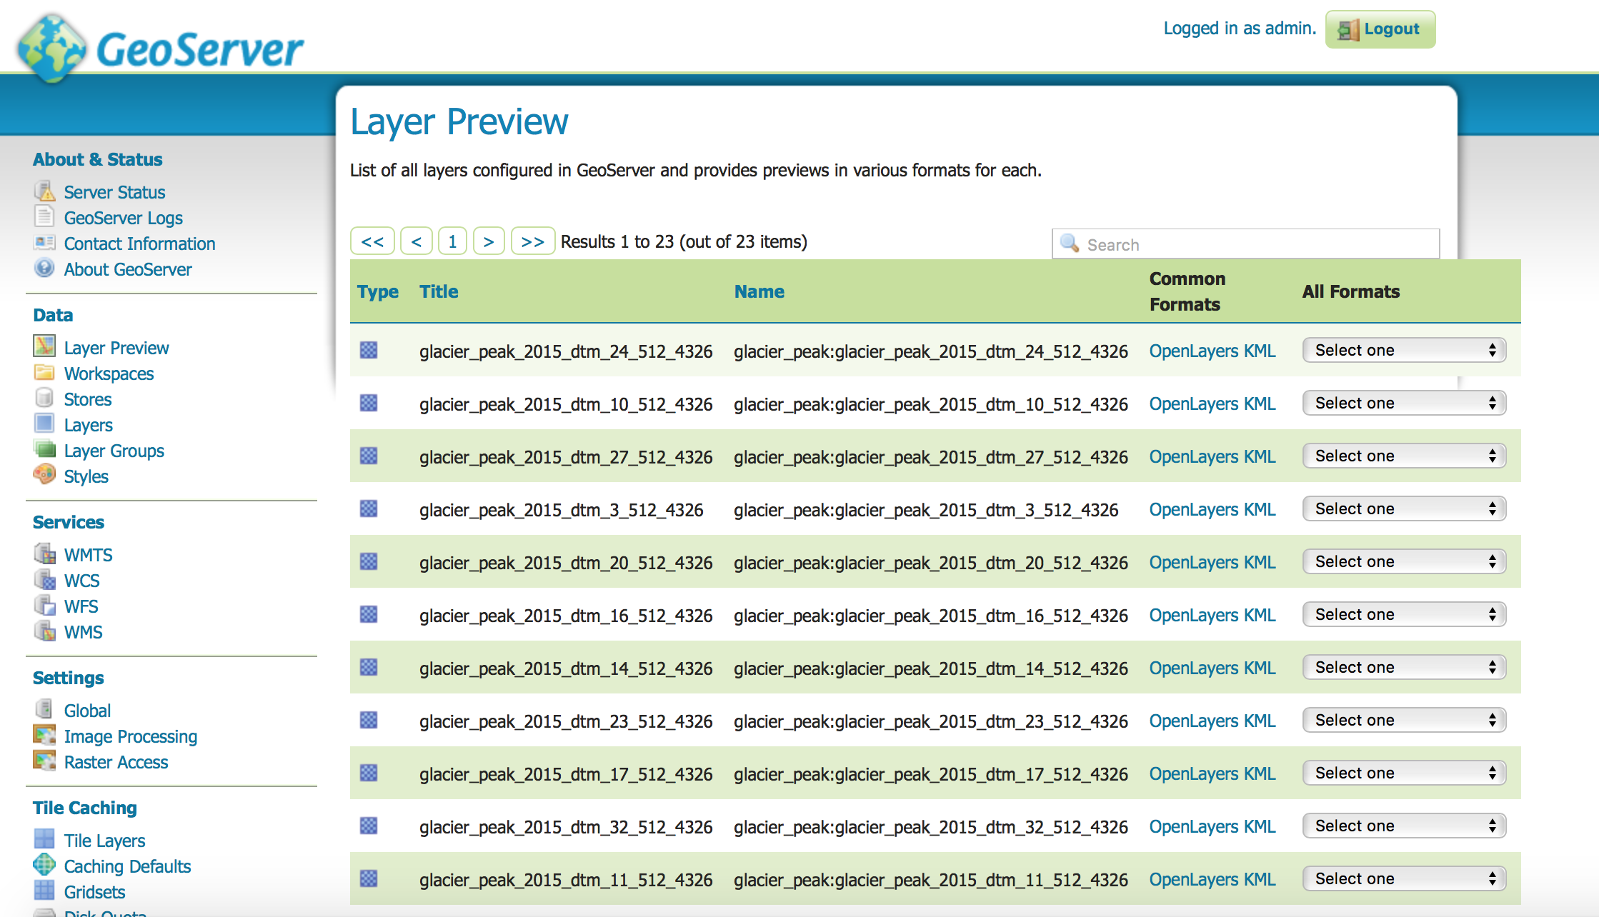
Task: Click the WFS service icon
Action: (x=44, y=605)
